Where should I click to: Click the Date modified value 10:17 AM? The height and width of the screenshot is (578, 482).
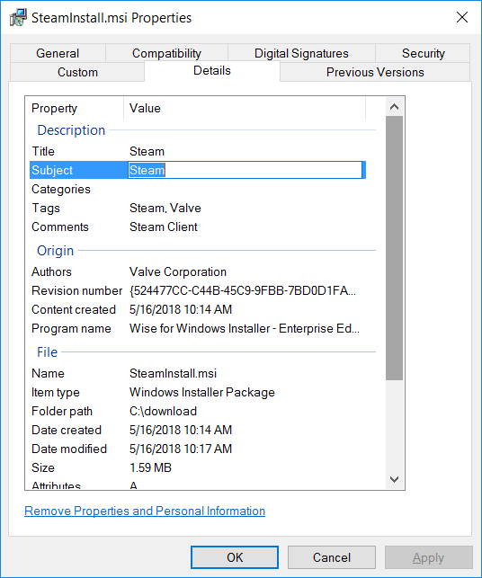click(181, 449)
